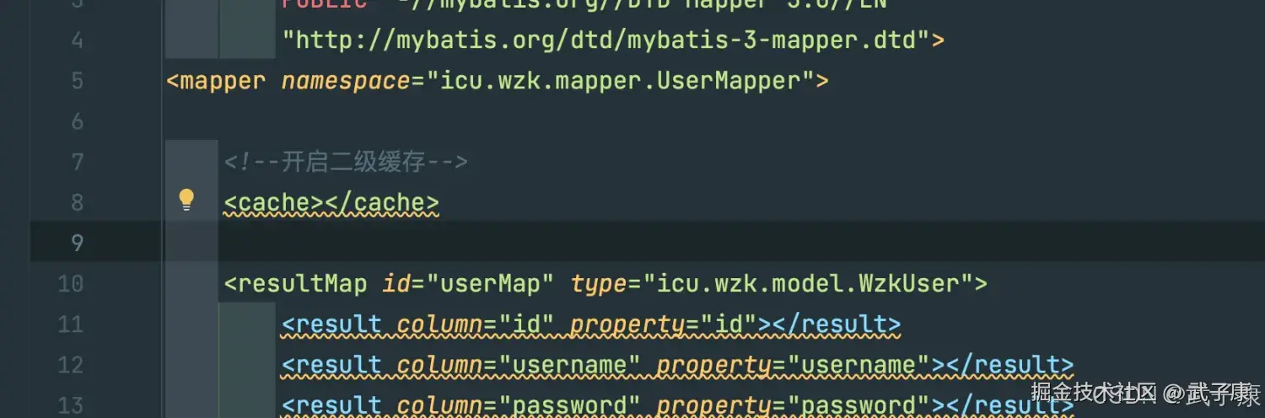Click line number 10 in gutter
Image resolution: width=1265 pixels, height=418 pixels.
pyautogui.click(x=70, y=284)
